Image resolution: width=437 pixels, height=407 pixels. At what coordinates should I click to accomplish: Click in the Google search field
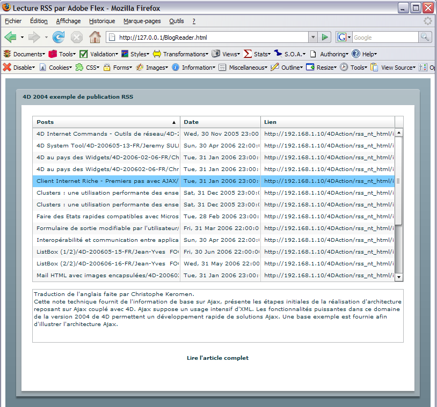(x=384, y=37)
